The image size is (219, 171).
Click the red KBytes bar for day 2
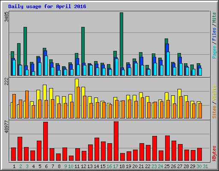pos(20,149)
